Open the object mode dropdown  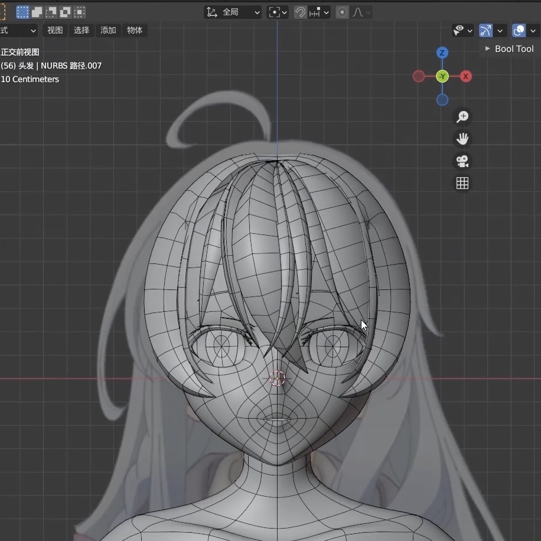click(x=18, y=30)
